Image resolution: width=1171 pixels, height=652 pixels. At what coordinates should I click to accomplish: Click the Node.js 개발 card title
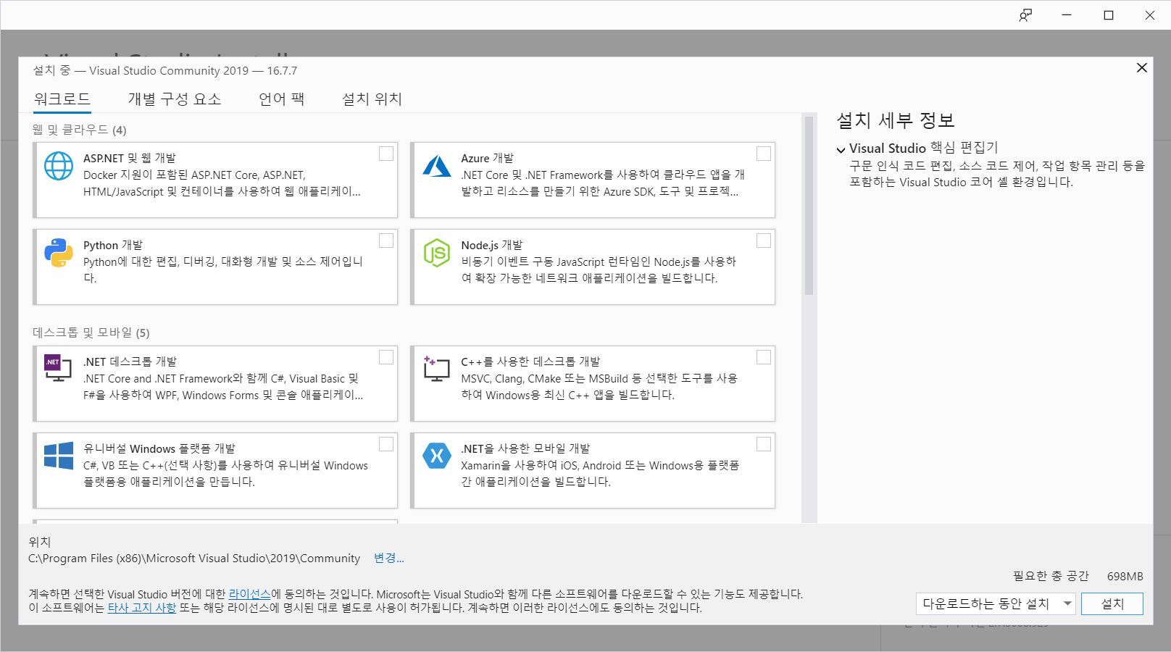492,245
